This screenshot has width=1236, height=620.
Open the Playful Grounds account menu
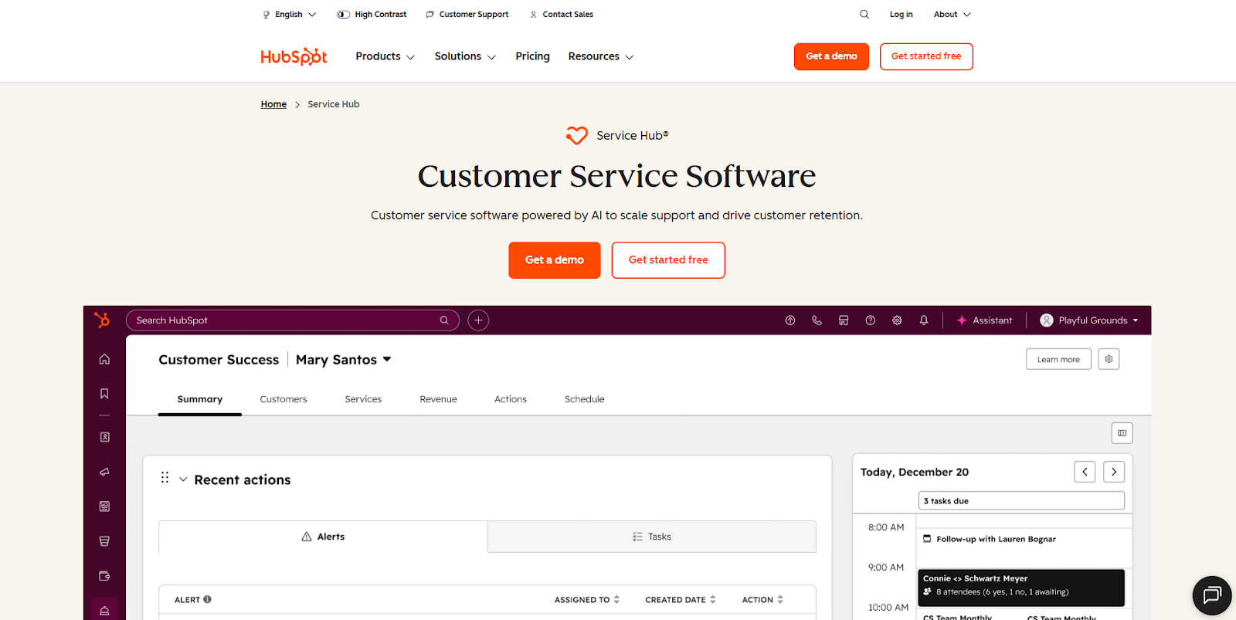(x=1089, y=320)
